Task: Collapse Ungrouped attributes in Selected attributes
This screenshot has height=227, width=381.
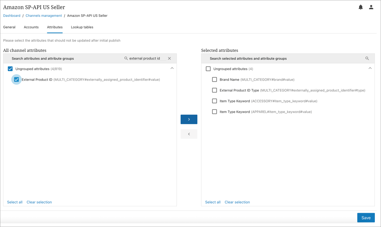Action: pos(370,68)
